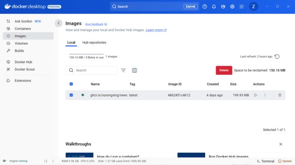Refresh the images list
Viewport: 295px width, 165px height.
pyautogui.click(x=277, y=57)
